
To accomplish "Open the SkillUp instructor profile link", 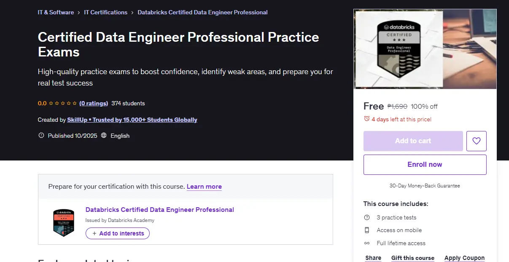I will click(132, 120).
